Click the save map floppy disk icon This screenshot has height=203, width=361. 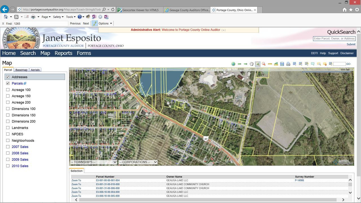pos(282,64)
